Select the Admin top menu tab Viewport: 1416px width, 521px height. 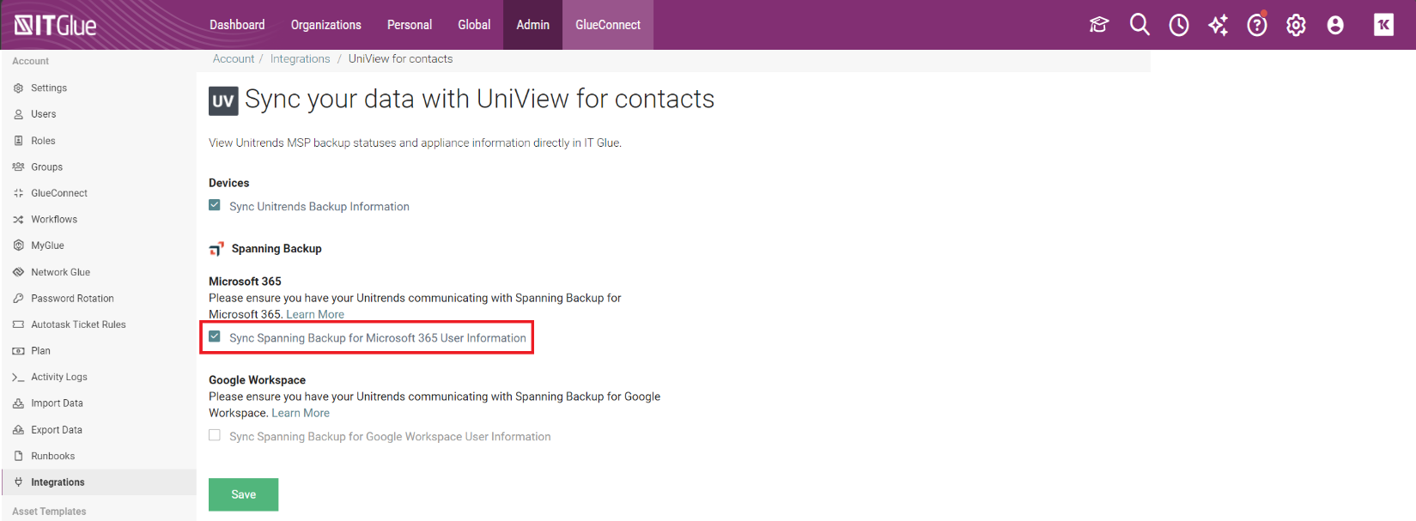tap(533, 25)
